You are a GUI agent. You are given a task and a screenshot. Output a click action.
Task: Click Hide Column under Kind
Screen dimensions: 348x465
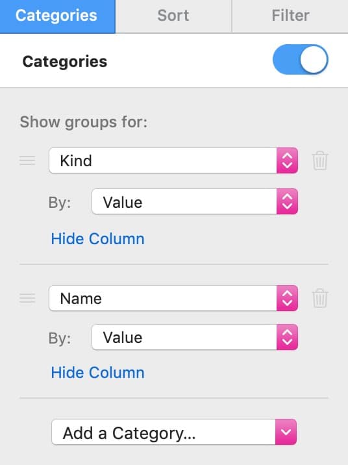98,239
